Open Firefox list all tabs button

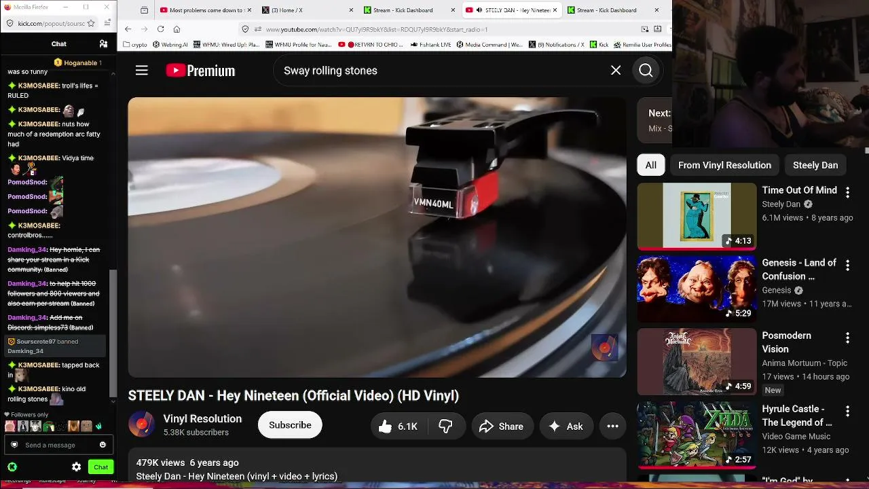pyautogui.click(x=144, y=10)
